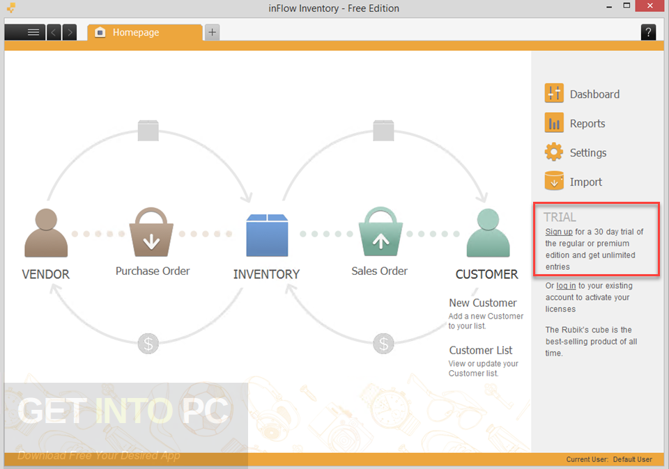The width and height of the screenshot is (669, 469).
Task: Click 'View or update your Customer list' text
Action: (x=483, y=369)
